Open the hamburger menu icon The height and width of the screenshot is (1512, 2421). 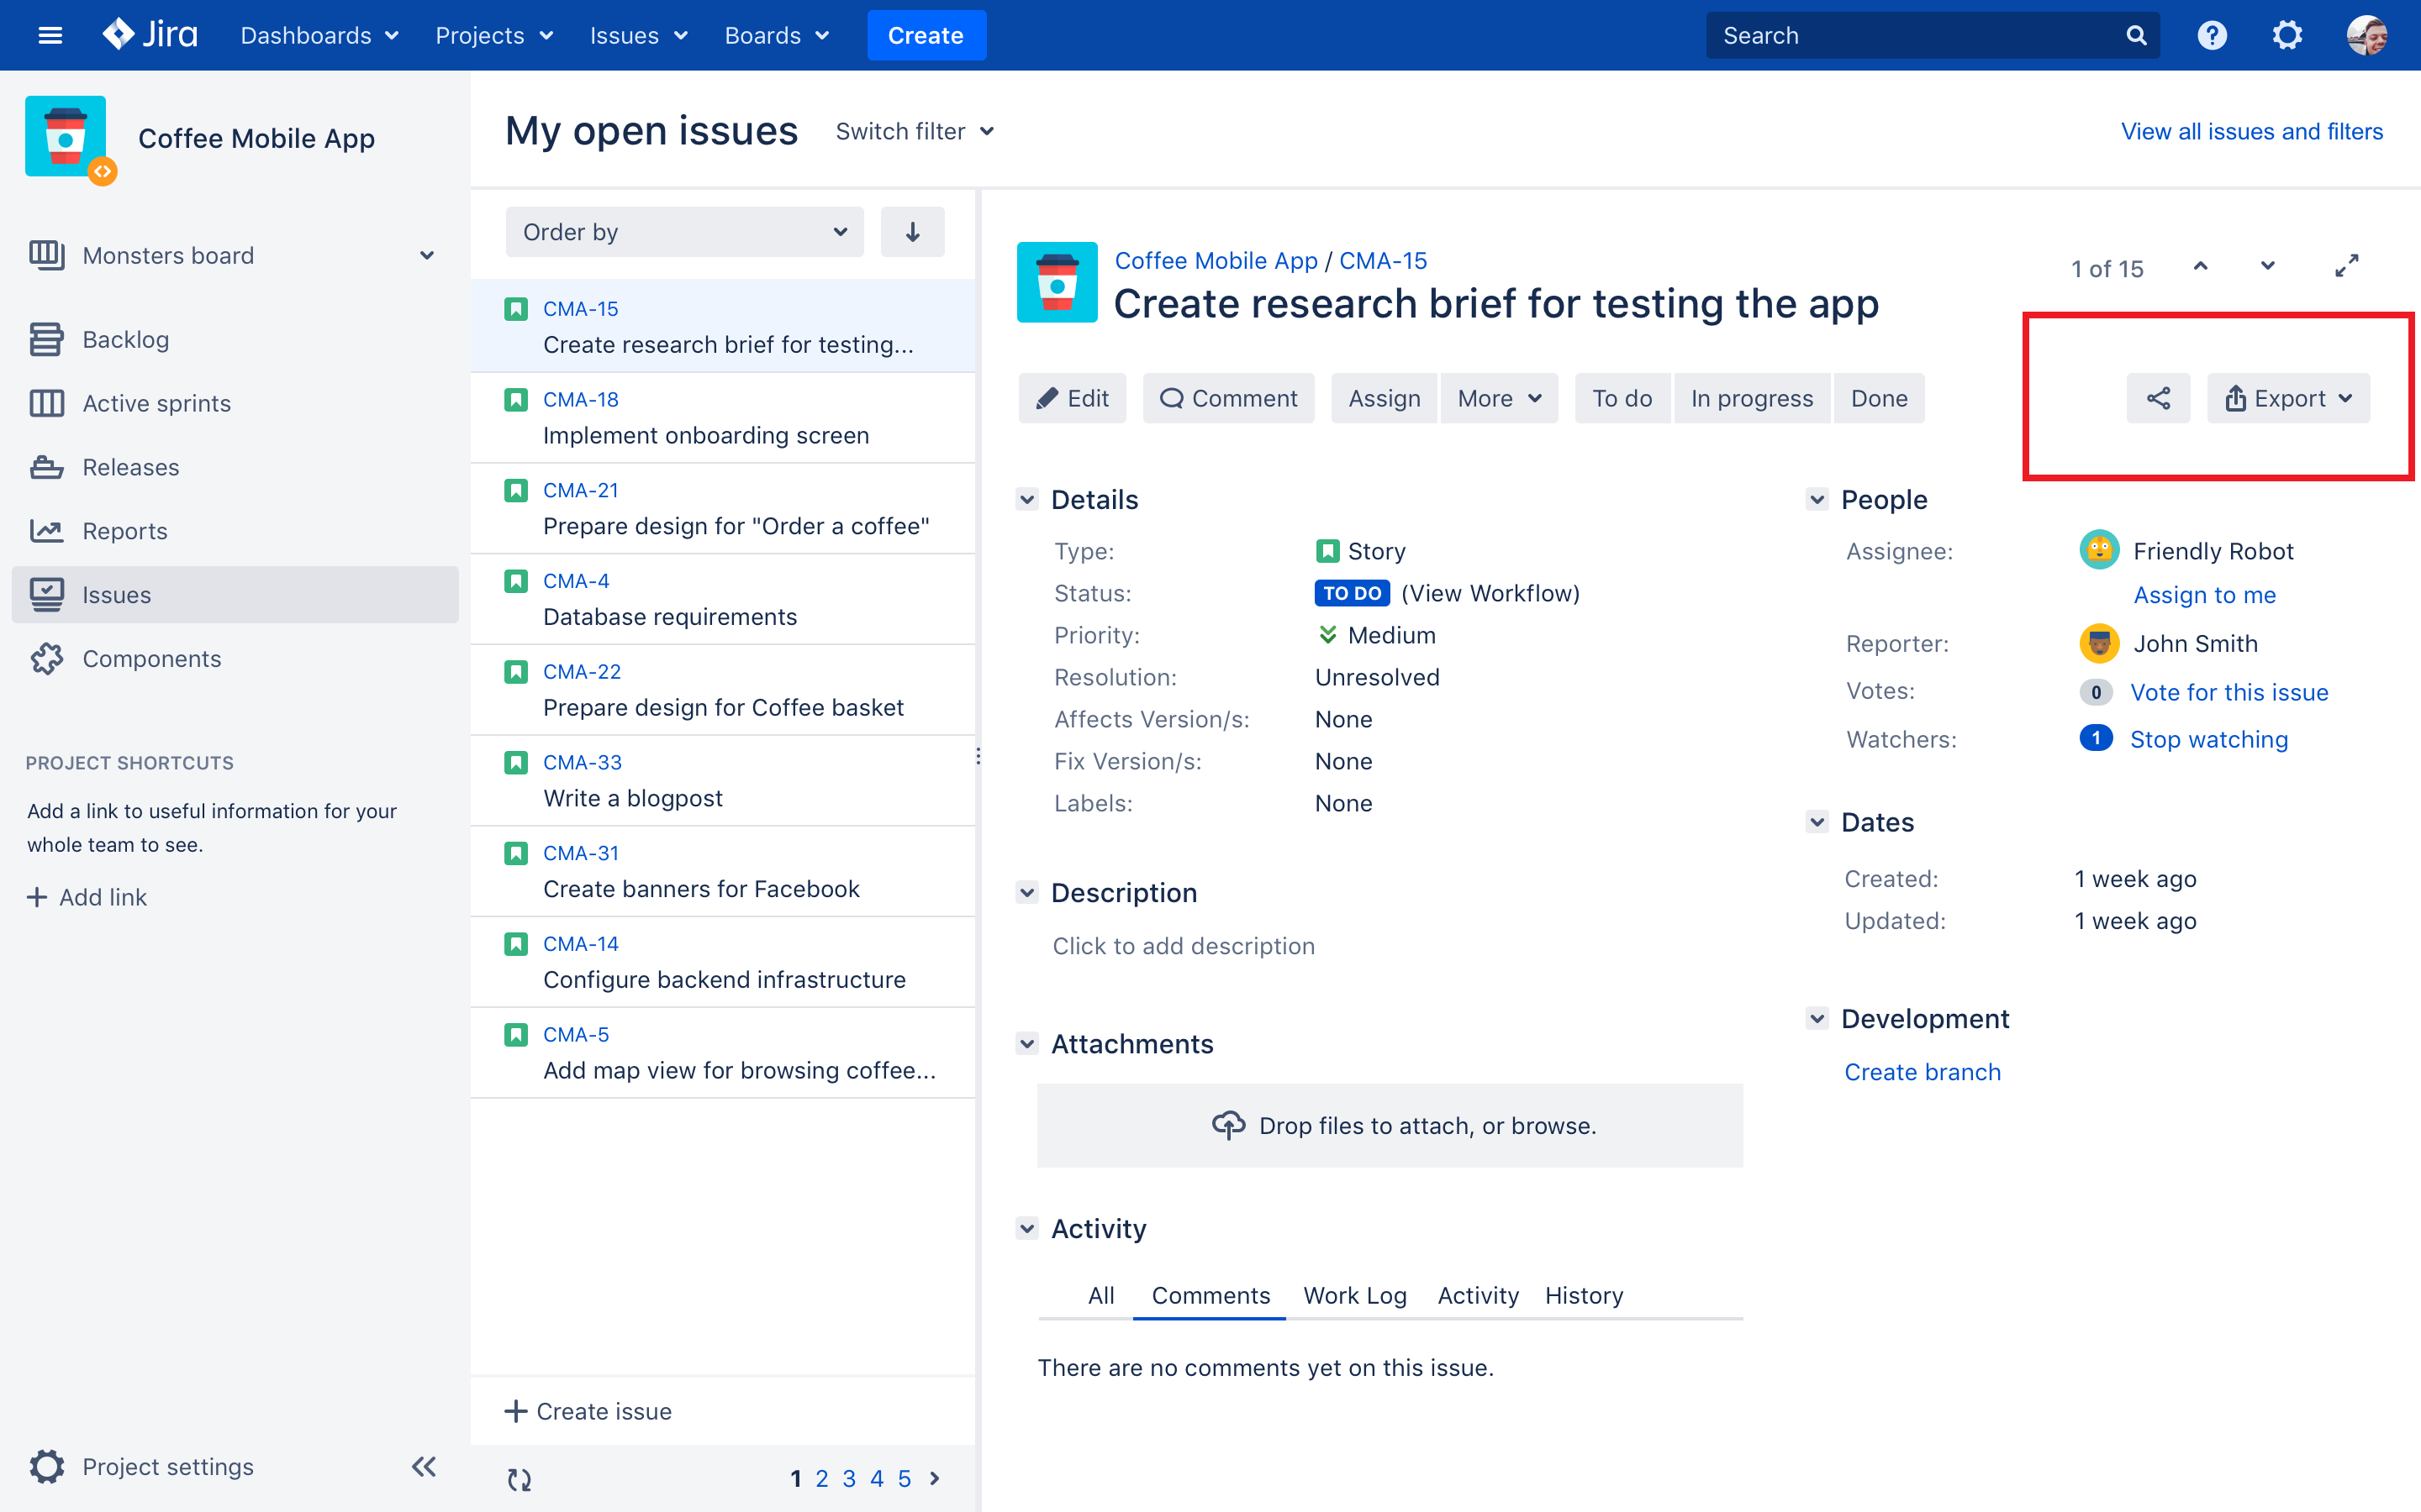50,36
